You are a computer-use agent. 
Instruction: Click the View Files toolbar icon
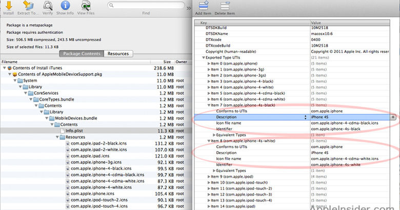point(86,6)
